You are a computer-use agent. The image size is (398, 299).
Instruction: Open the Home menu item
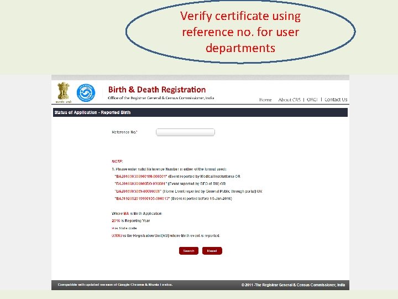click(265, 100)
